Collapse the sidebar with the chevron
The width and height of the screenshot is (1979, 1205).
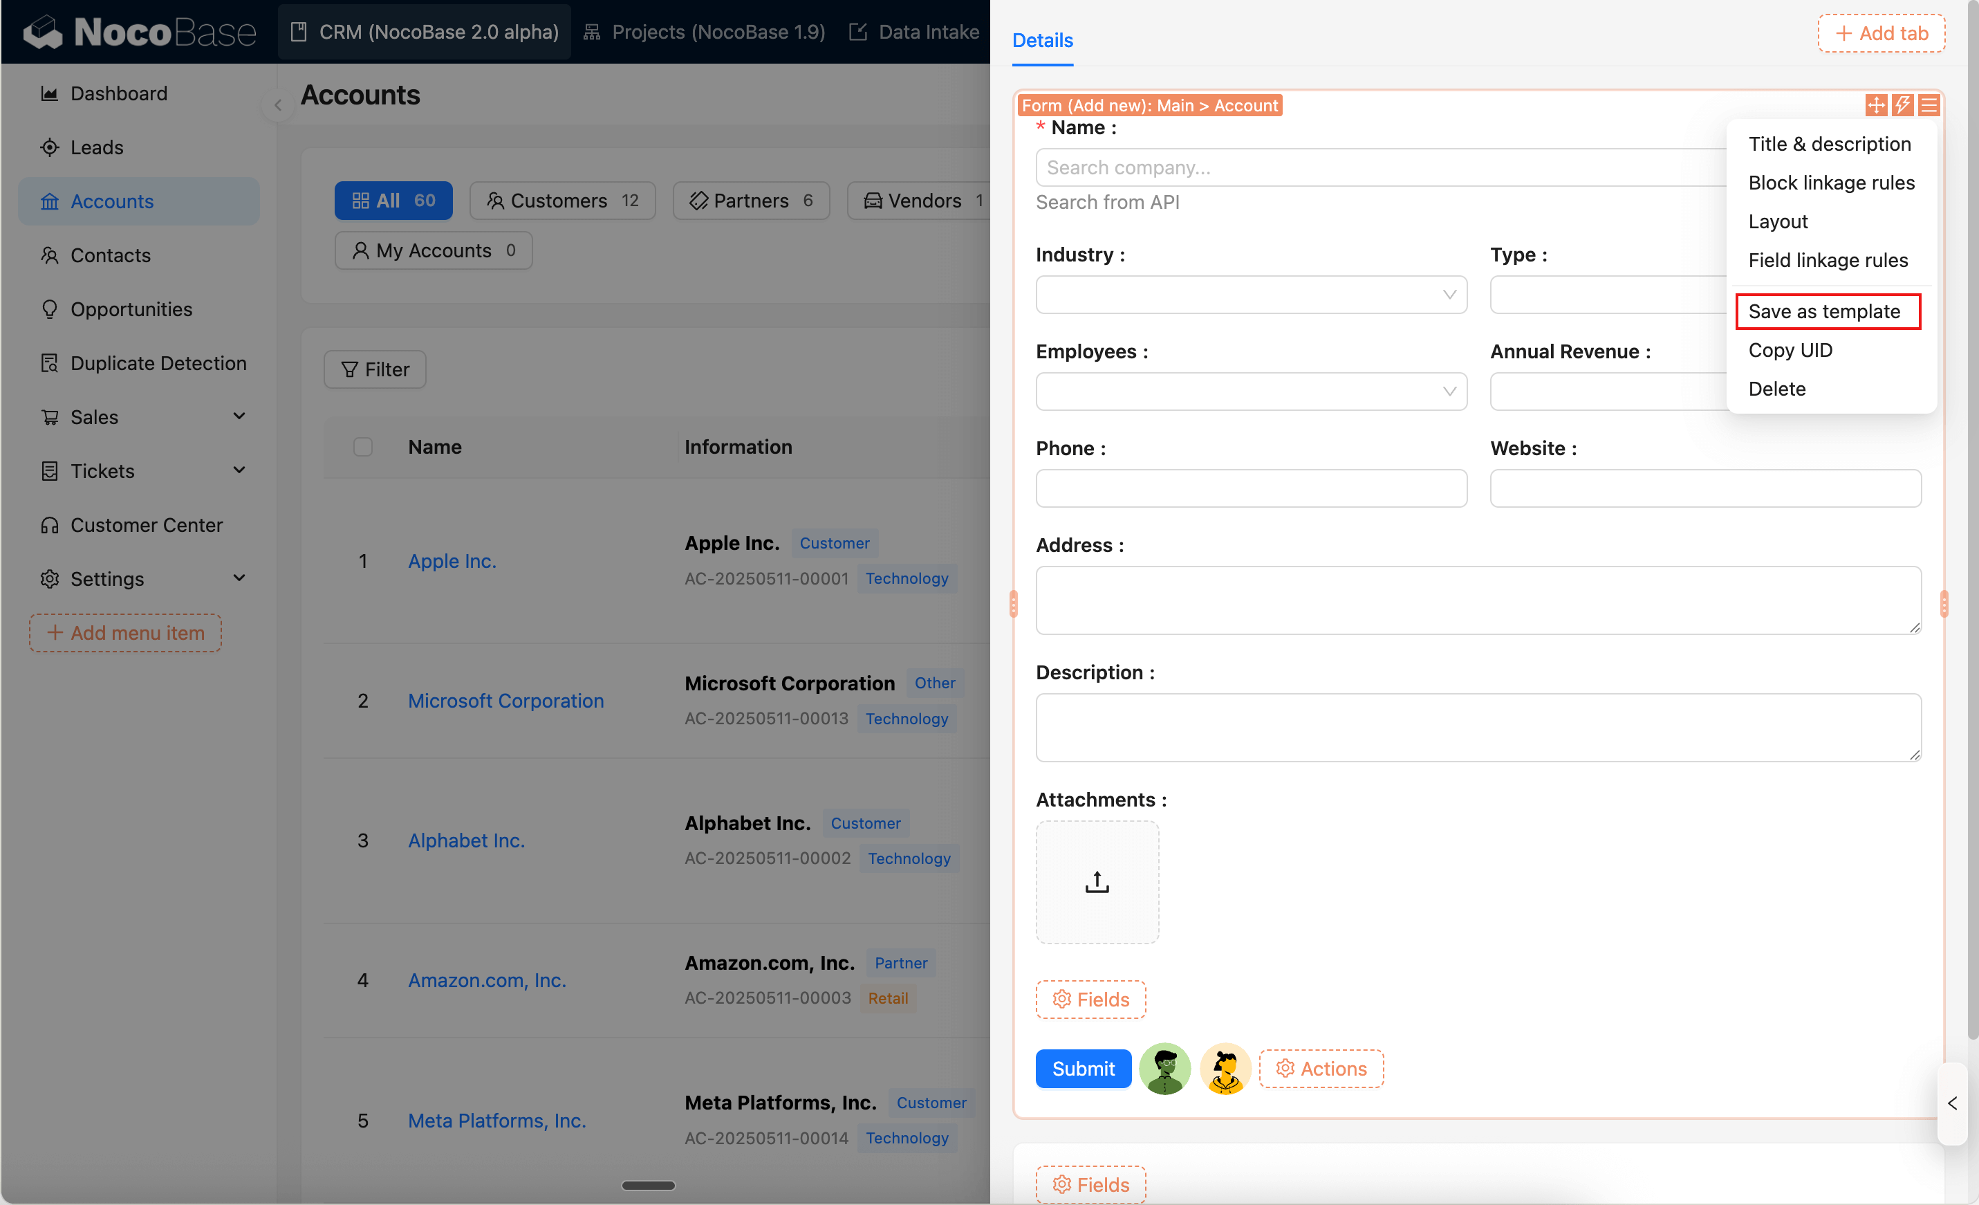(278, 104)
